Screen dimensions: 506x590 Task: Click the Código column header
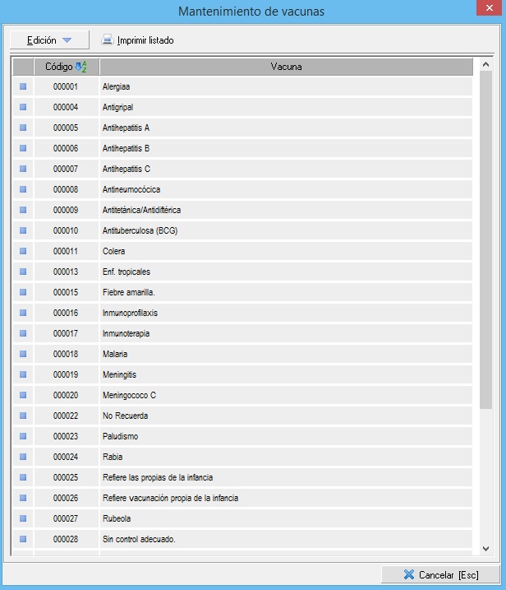pyautogui.click(x=59, y=67)
